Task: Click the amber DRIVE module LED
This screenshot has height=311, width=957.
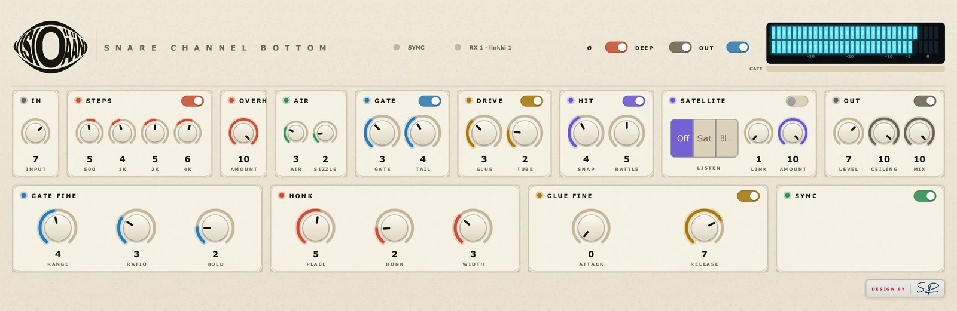Action: point(469,100)
